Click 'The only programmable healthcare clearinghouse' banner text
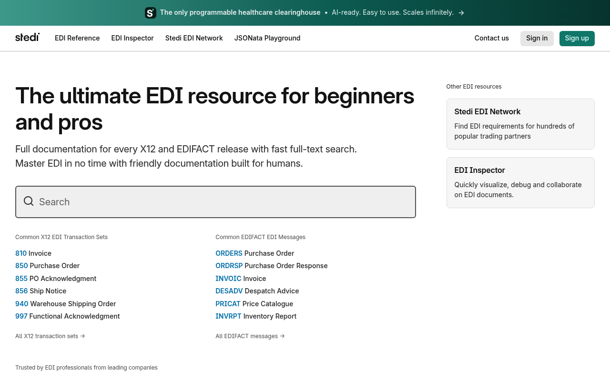This screenshot has height=381, width=610. click(240, 12)
